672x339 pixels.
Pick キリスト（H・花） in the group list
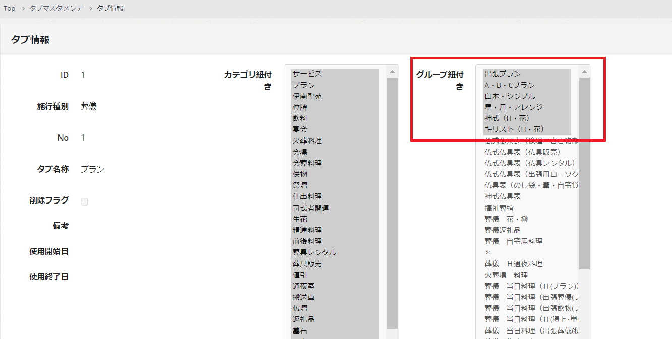tap(514, 129)
